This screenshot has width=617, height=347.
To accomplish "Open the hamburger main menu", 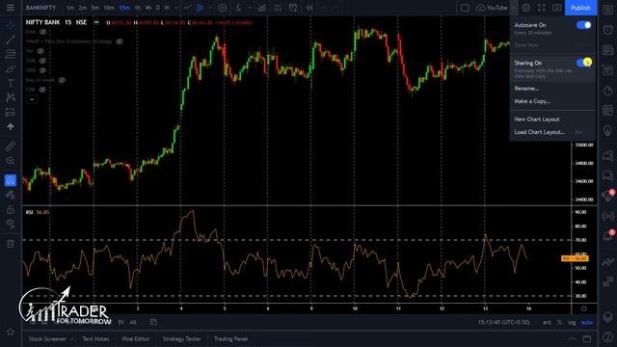I will pyautogui.click(x=11, y=8).
